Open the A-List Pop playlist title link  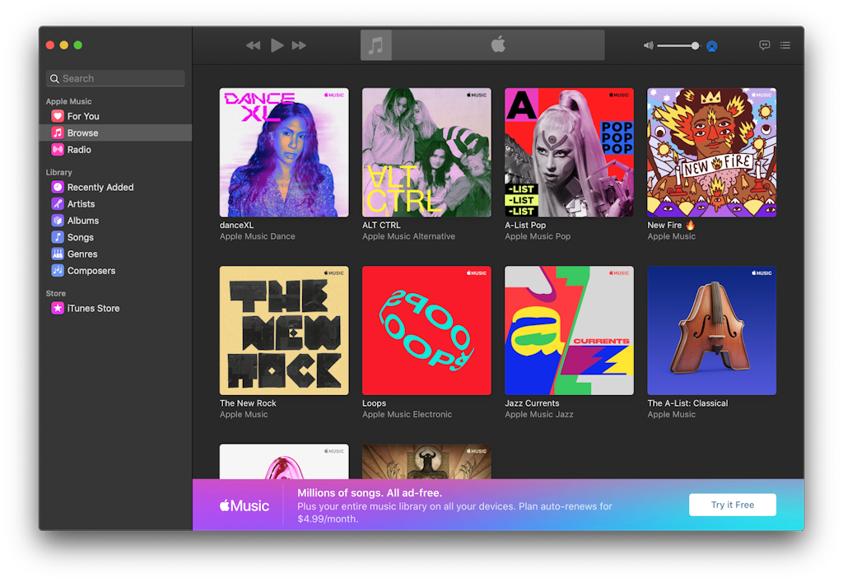[x=525, y=226]
